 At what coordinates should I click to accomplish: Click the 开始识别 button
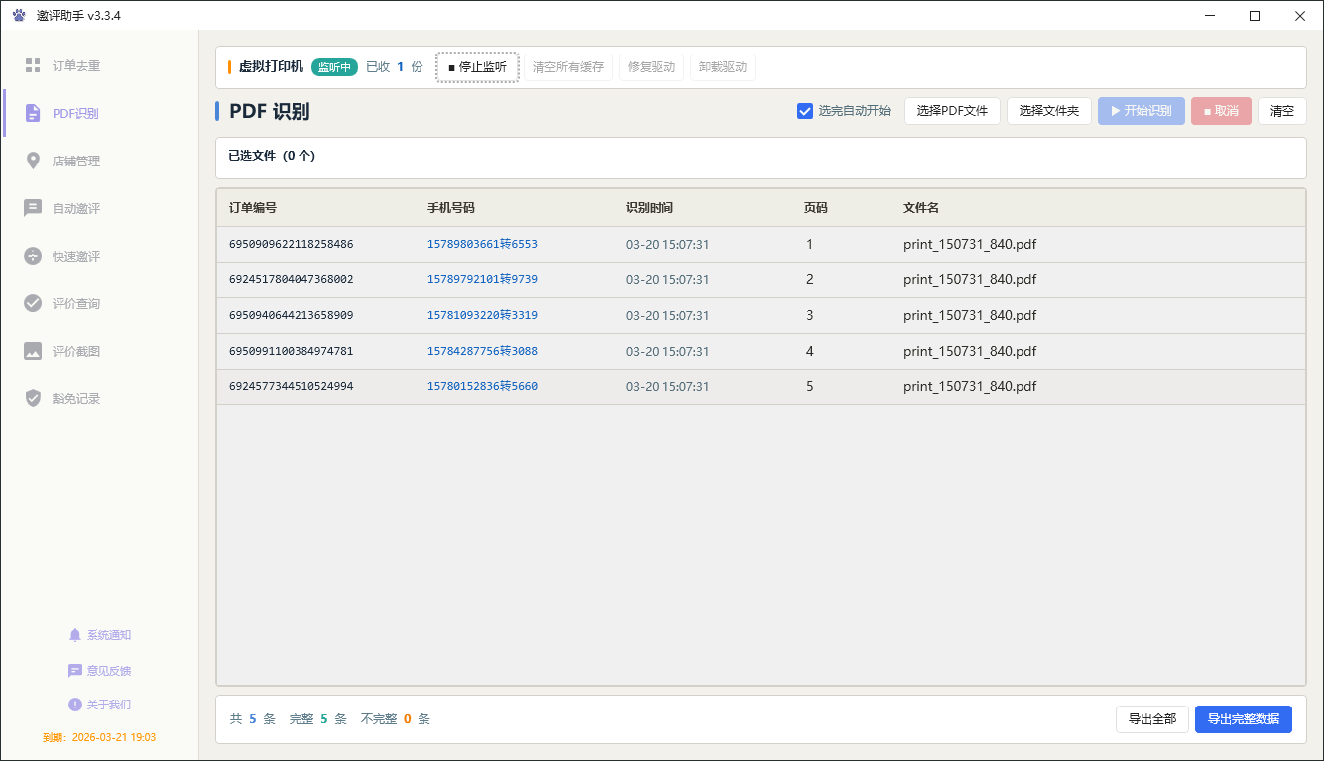(x=1142, y=111)
